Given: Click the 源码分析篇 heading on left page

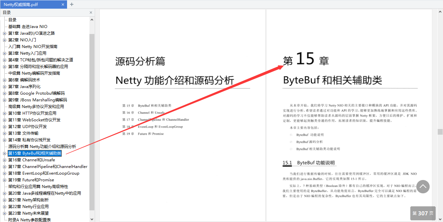Looking at the screenshot, I should (x=140, y=61).
